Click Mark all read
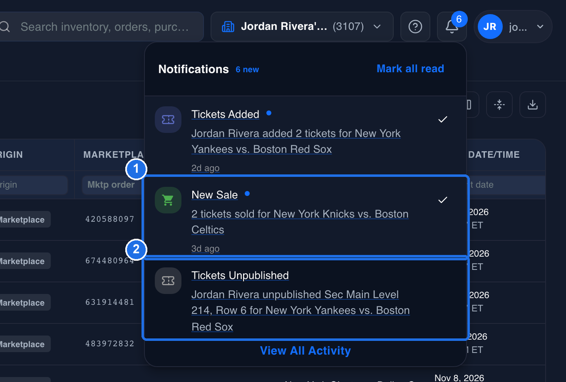 410,69
